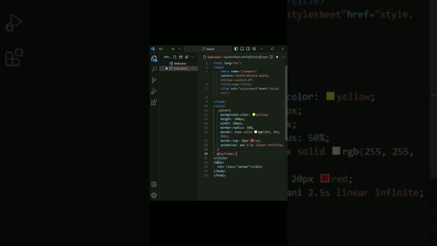The height and width of the screenshot is (246, 437).
Task: Click line number 20 in the gutter
Action: 206,154
